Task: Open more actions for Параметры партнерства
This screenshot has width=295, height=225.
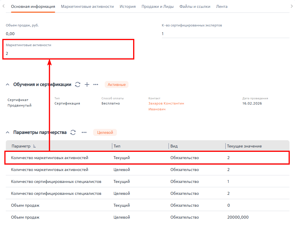Action: point(84,132)
